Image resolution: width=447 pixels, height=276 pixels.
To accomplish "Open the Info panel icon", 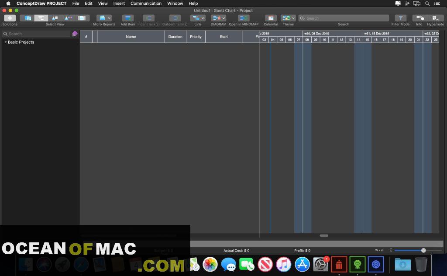I will click(x=419, y=18).
